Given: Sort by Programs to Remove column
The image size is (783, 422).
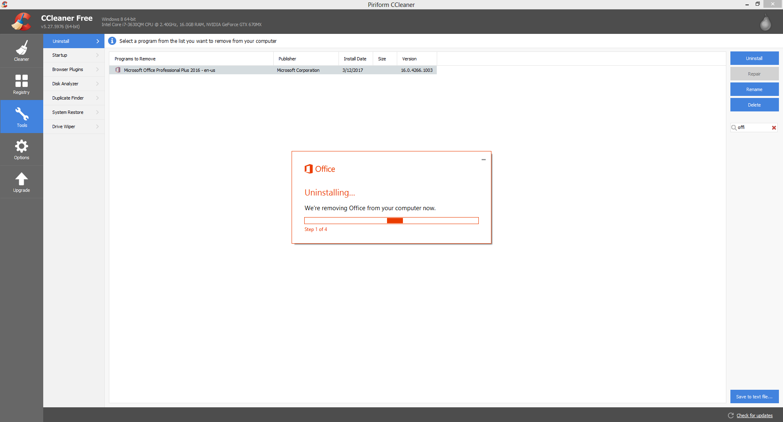Looking at the screenshot, I should click(191, 59).
